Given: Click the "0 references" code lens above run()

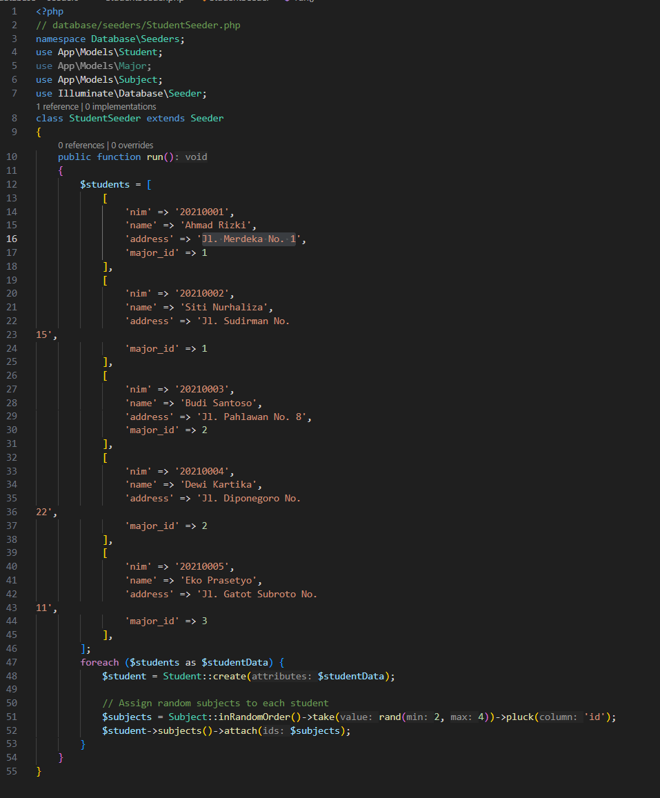Looking at the screenshot, I should (81, 146).
